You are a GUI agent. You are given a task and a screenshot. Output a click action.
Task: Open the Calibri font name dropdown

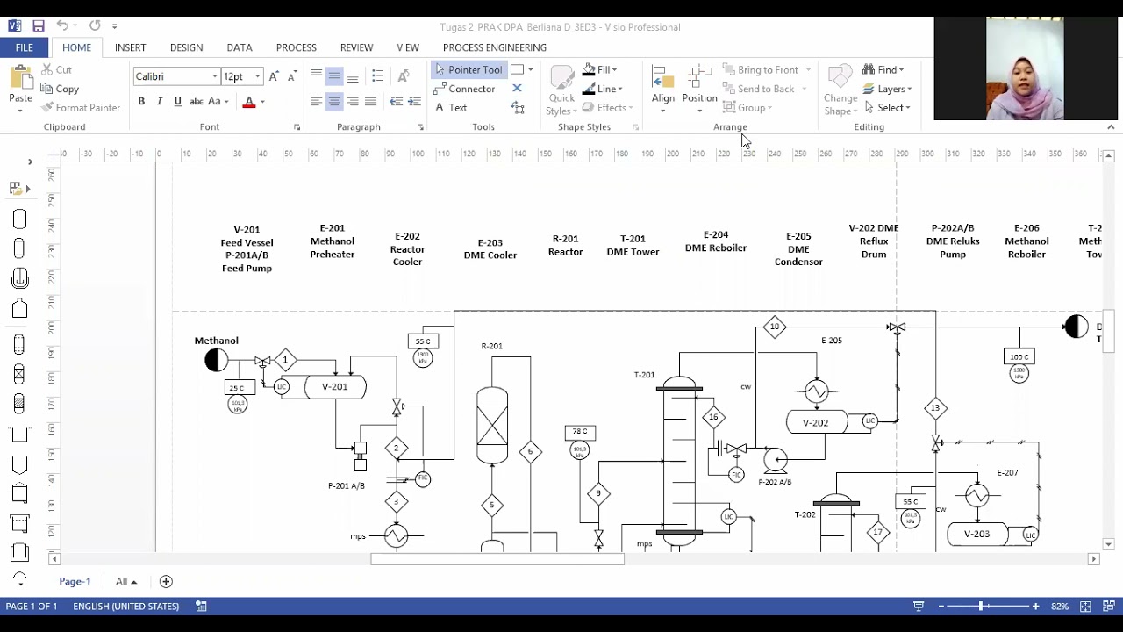(x=214, y=76)
